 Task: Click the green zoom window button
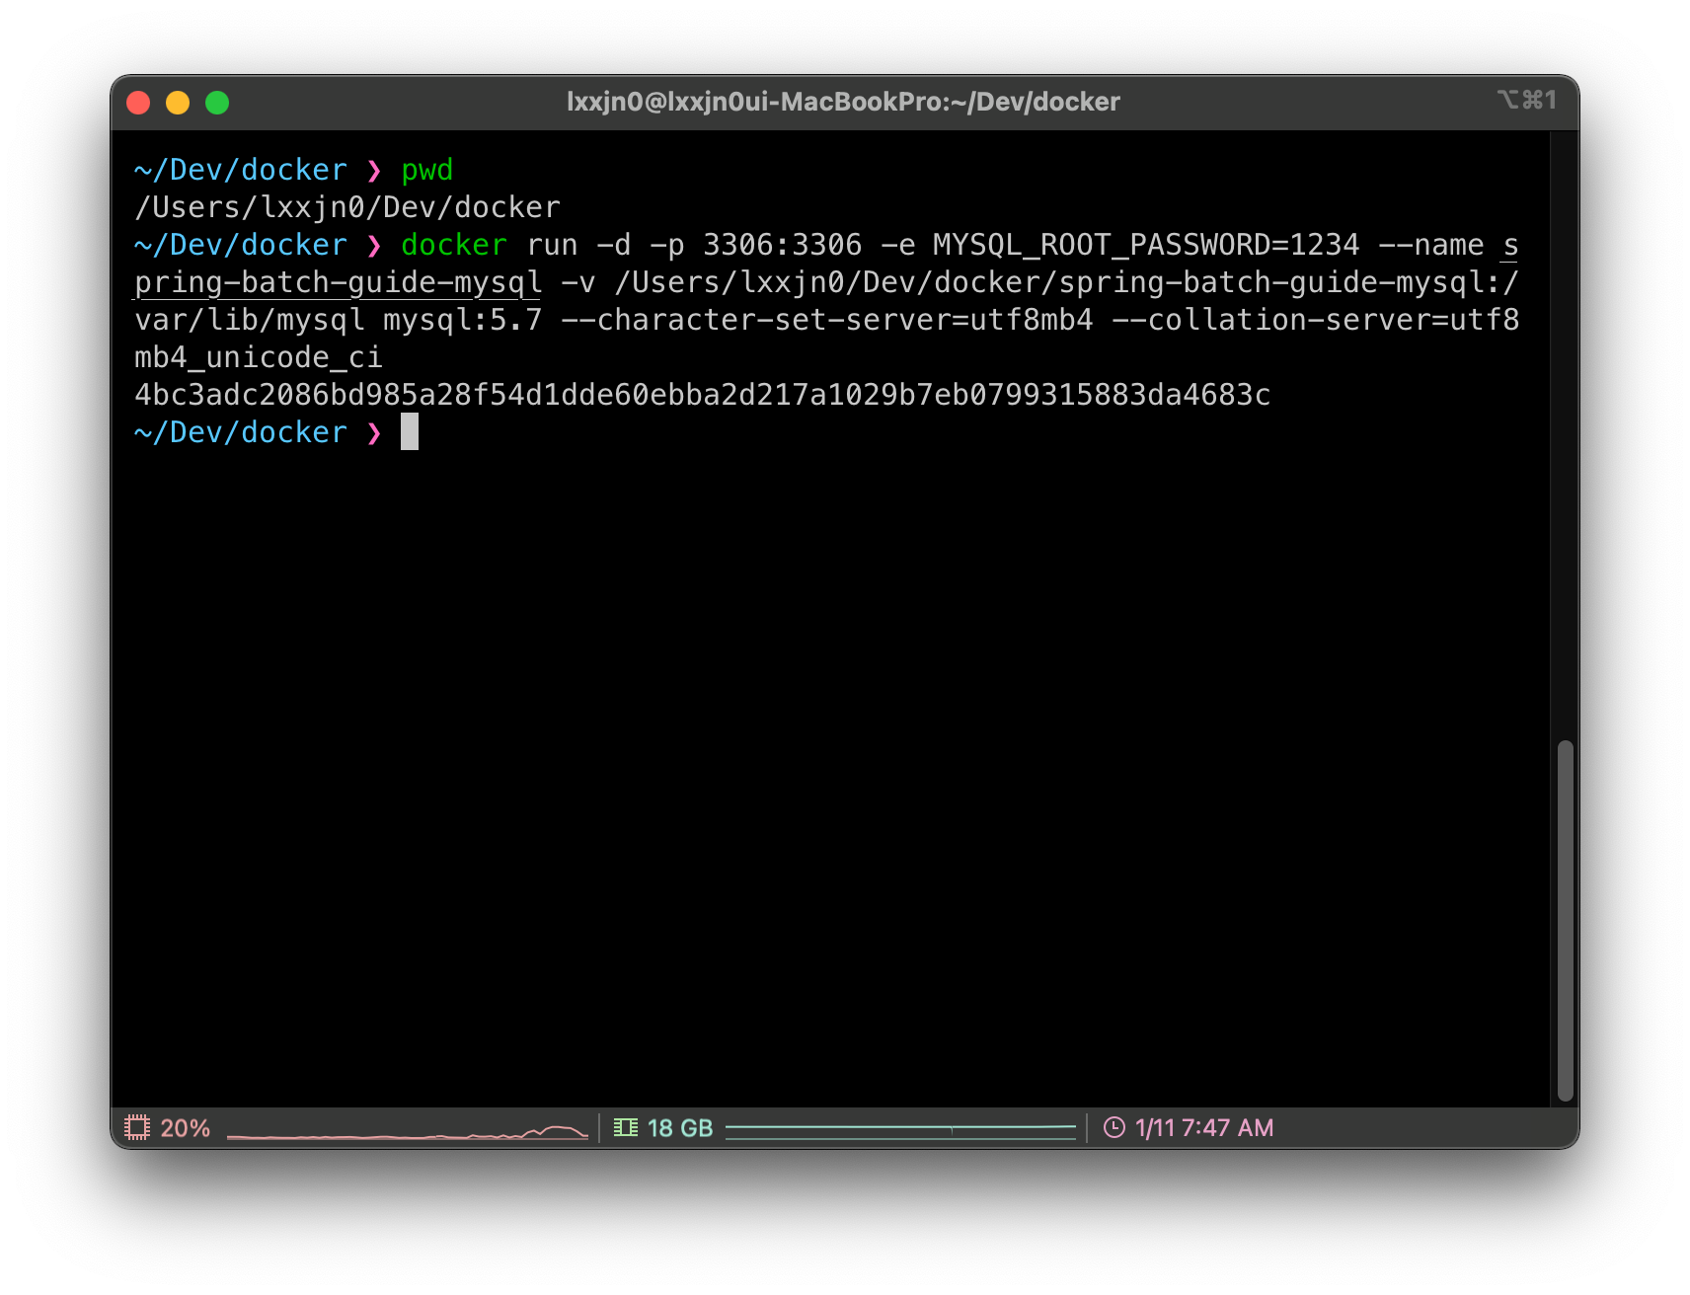[217, 103]
